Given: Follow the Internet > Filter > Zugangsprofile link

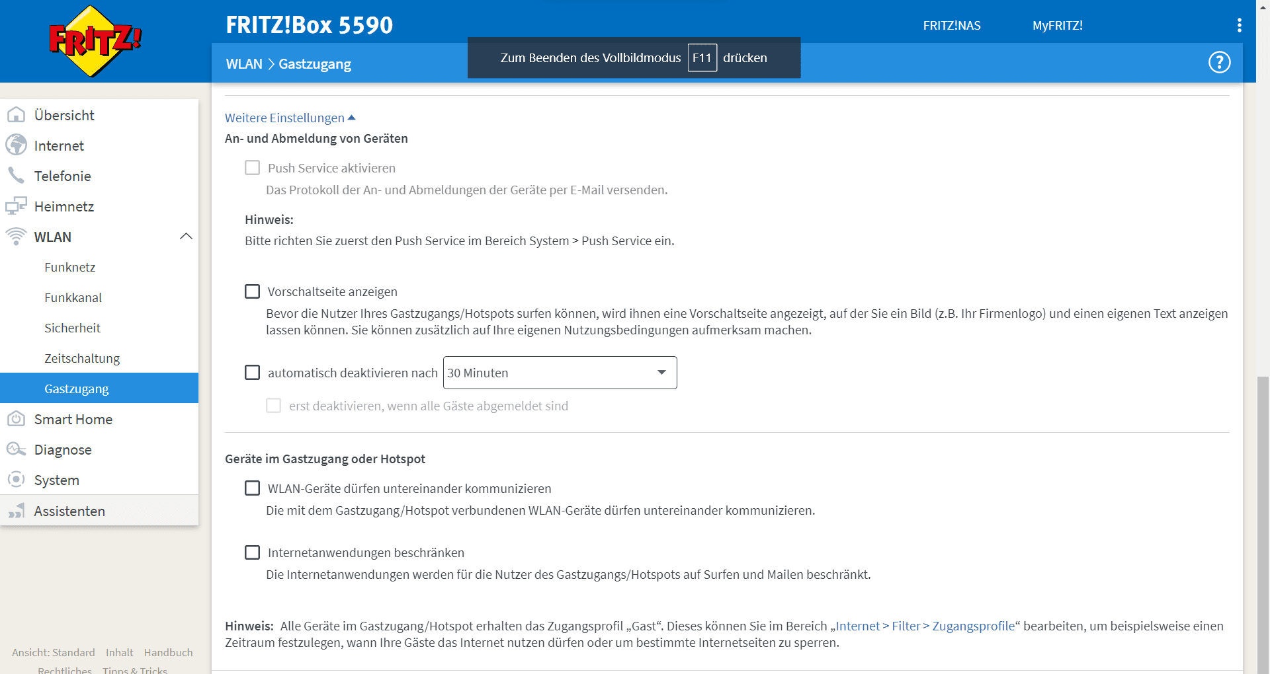Looking at the screenshot, I should (x=925, y=626).
